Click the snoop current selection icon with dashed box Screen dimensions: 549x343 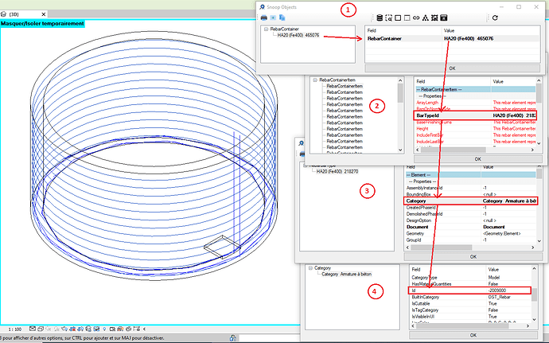pyautogui.click(x=388, y=18)
